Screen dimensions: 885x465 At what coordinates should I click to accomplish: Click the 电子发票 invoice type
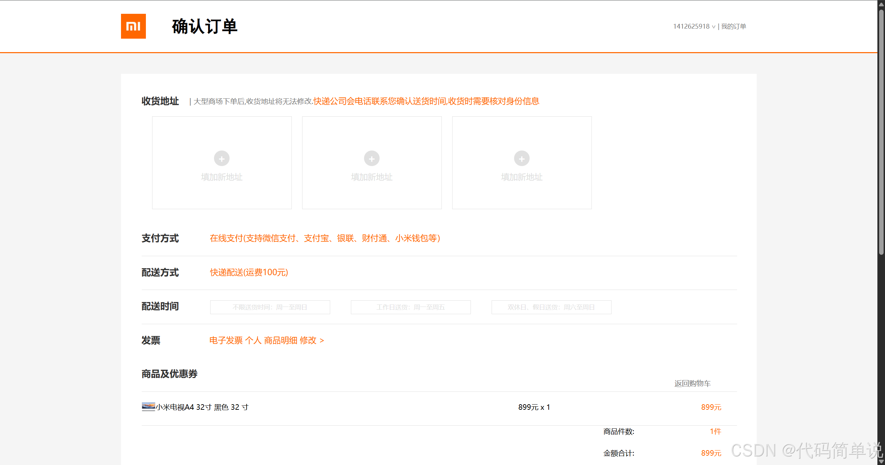click(226, 341)
